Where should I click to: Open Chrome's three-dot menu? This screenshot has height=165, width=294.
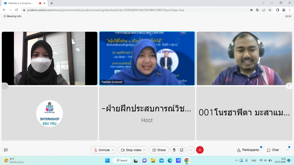click(289, 10)
